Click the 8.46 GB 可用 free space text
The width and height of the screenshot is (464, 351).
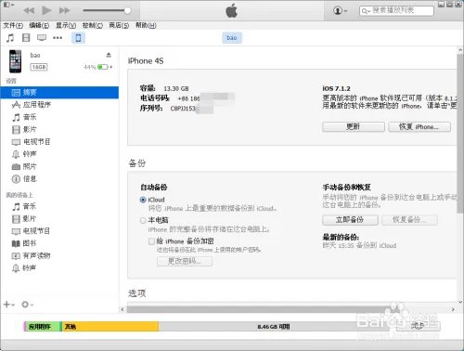click(x=274, y=327)
